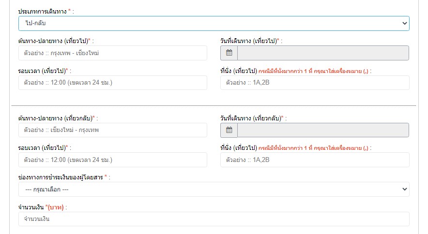Select the outbound travel date field

pyautogui.click(x=323, y=53)
